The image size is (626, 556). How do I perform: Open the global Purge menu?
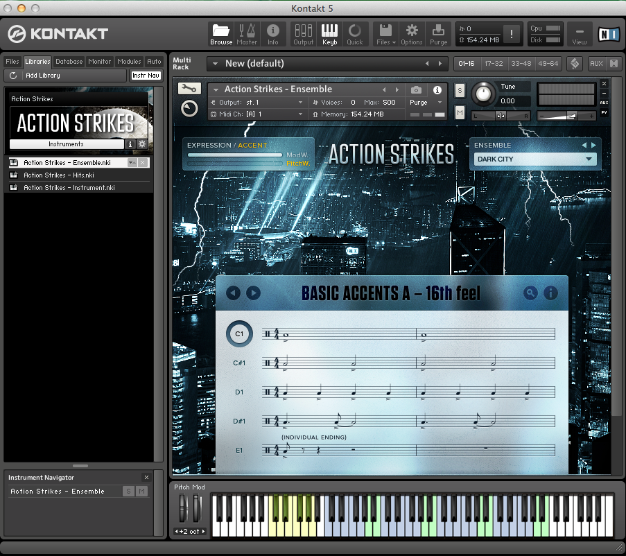click(438, 35)
